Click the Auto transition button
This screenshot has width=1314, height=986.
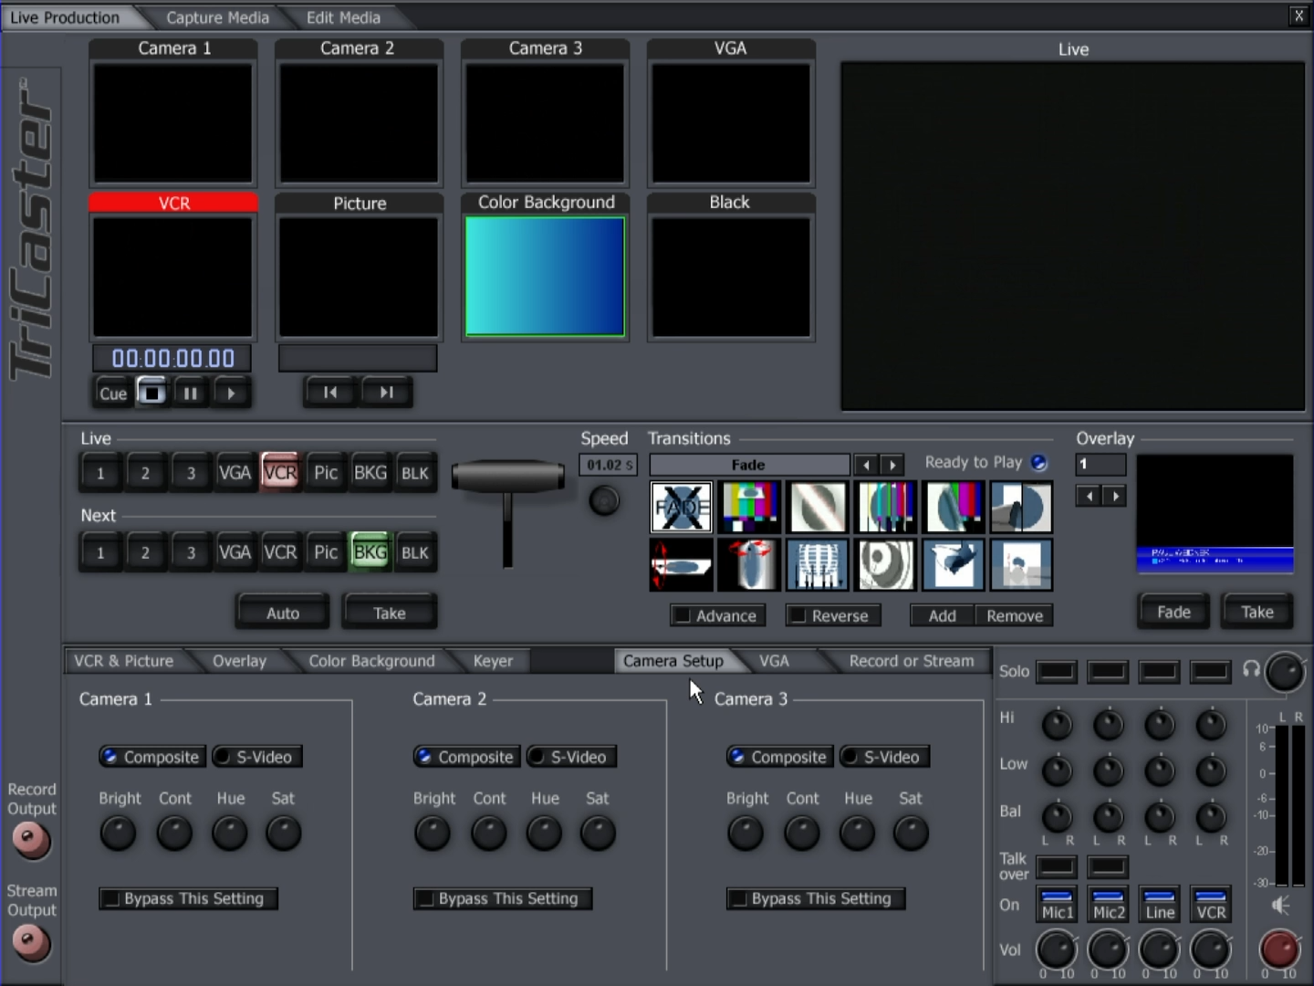pyautogui.click(x=283, y=613)
